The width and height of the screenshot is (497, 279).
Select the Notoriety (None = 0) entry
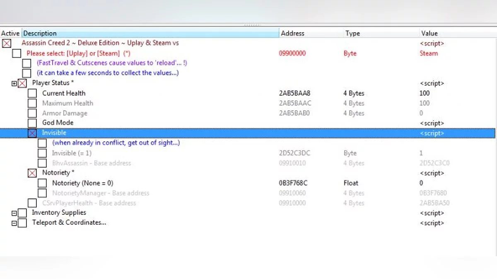coord(82,183)
